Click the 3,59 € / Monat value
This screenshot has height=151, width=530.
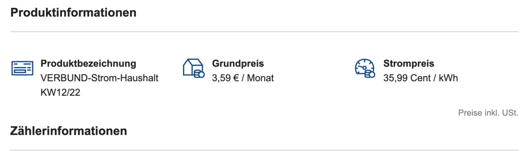point(243,77)
